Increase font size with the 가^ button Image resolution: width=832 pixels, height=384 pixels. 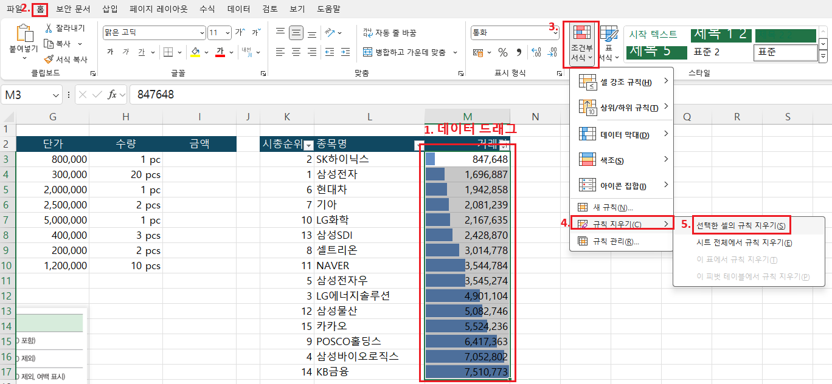(x=240, y=32)
